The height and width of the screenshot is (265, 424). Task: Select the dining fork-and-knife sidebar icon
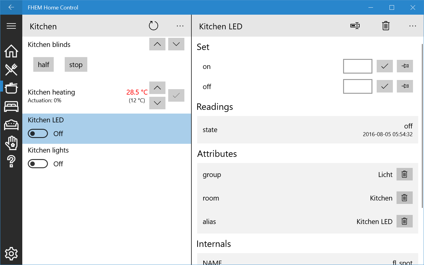(11, 70)
